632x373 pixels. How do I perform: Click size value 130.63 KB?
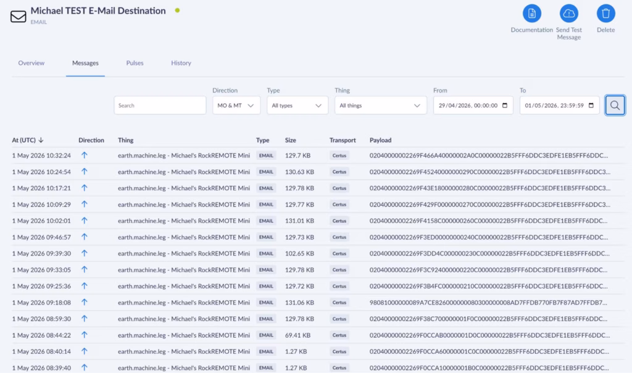click(x=299, y=172)
